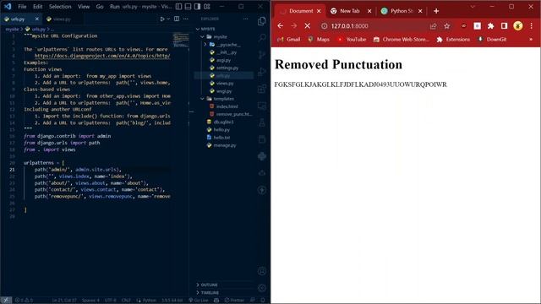
Task: Open Source Control view in activity bar
Action: pyautogui.click(x=262, y=54)
